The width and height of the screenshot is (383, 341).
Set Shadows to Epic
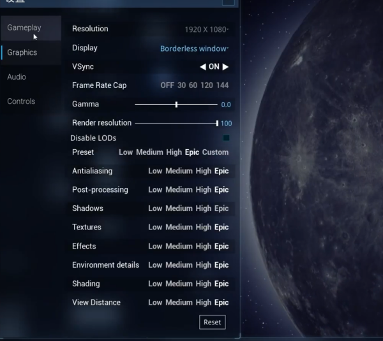[222, 208]
